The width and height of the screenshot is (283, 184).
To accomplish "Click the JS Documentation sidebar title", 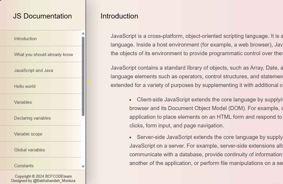I will [x=42, y=16].
